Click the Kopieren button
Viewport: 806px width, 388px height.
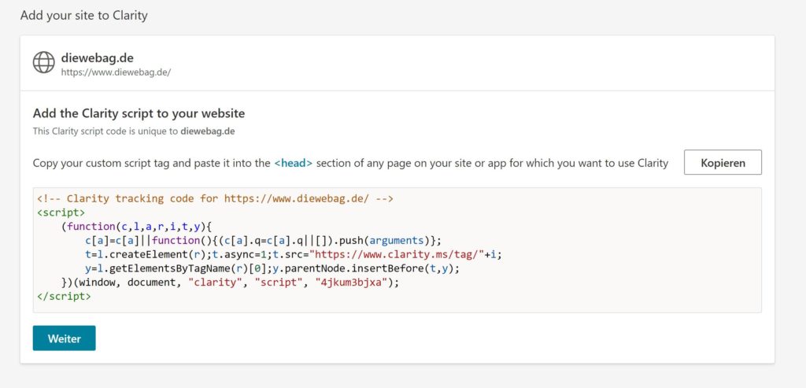[723, 162]
